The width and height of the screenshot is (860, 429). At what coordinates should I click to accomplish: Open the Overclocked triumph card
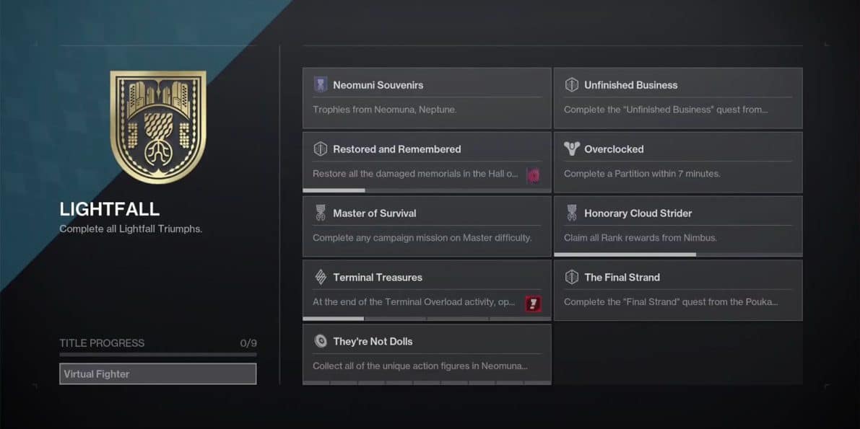point(678,162)
